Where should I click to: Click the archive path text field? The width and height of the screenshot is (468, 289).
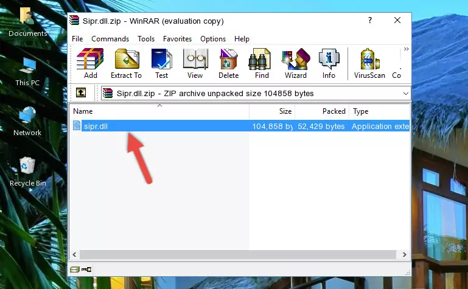pos(256,93)
